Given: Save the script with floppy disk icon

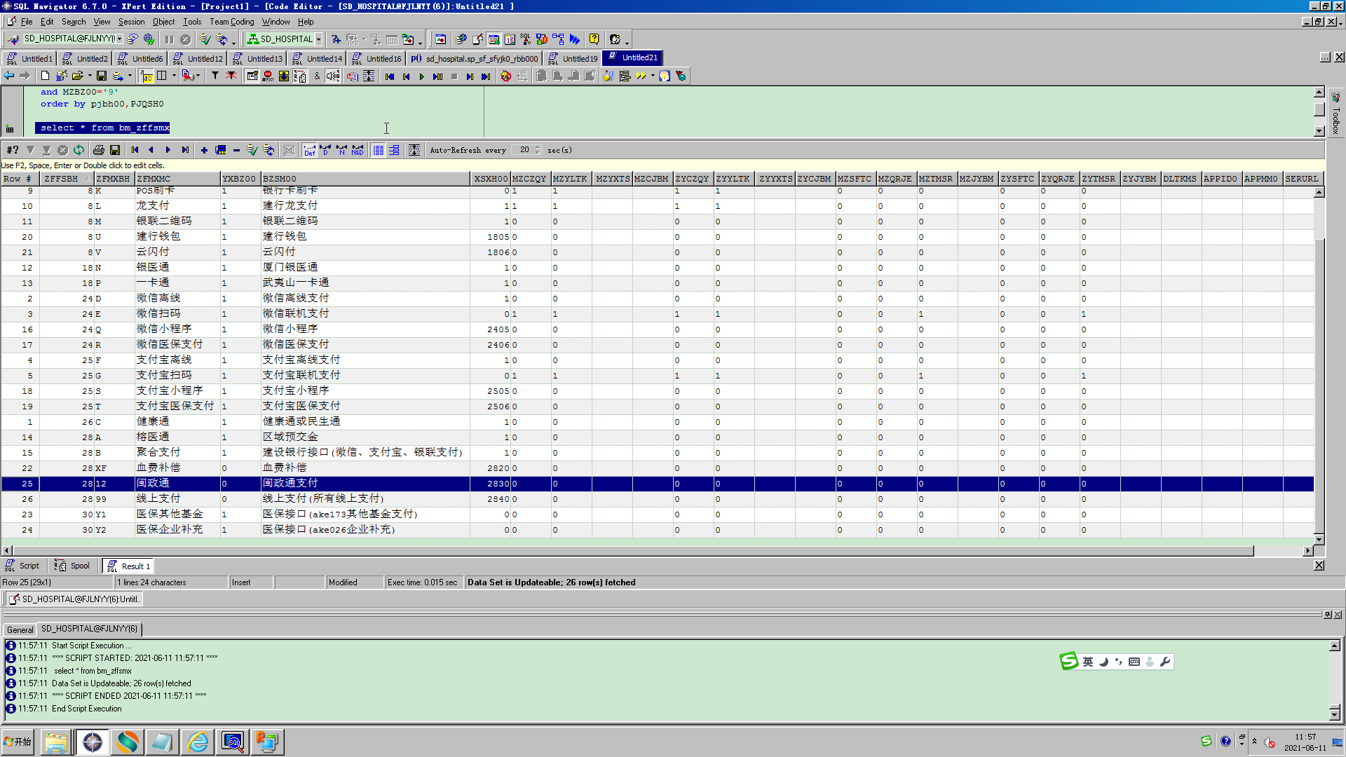Looking at the screenshot, I should pyautogui.click(x=102, y=76).
